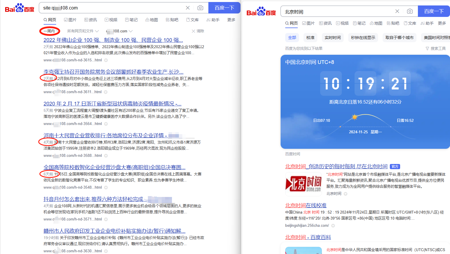Screen dimensions: 450x254
Task: Open result 2022年佛山企业100强
Action: pos(113,40)
